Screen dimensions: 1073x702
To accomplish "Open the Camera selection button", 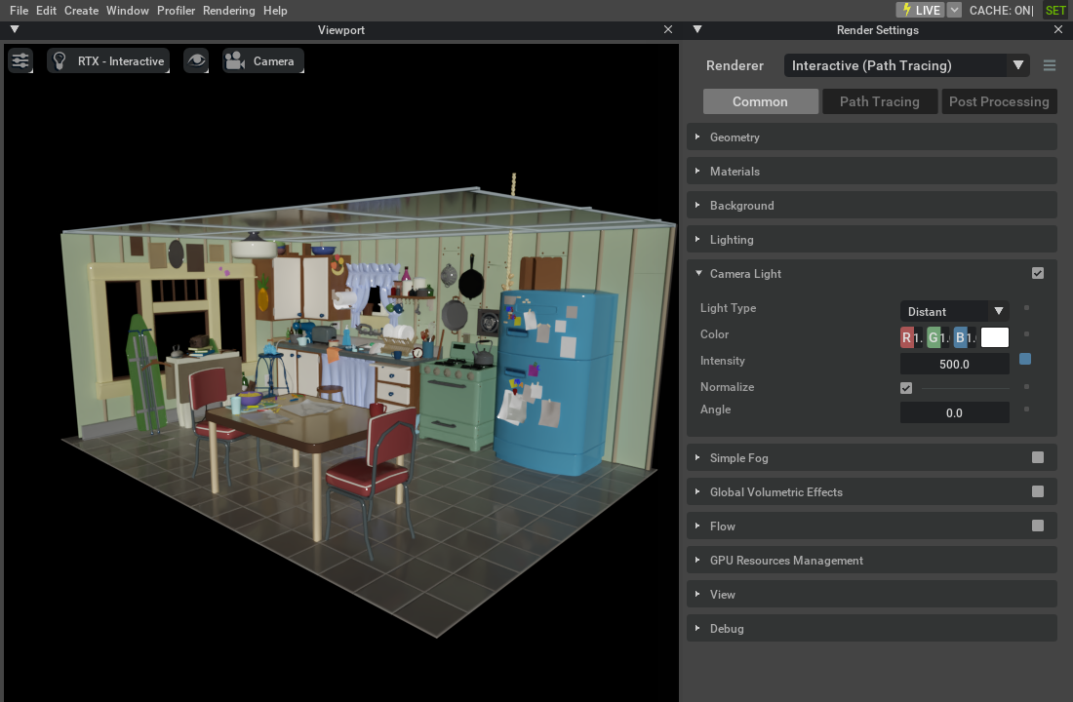I will (x=262, y=60).
